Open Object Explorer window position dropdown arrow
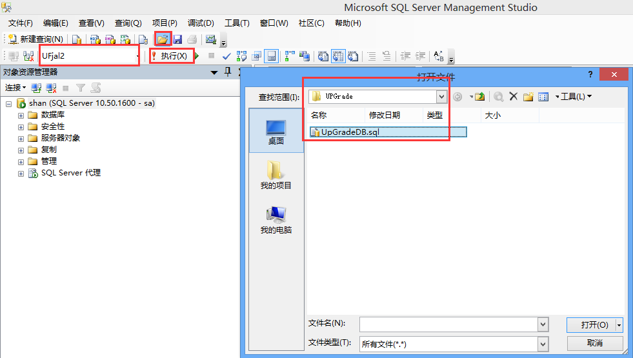633x358 pixels. [x=214, y=73]
